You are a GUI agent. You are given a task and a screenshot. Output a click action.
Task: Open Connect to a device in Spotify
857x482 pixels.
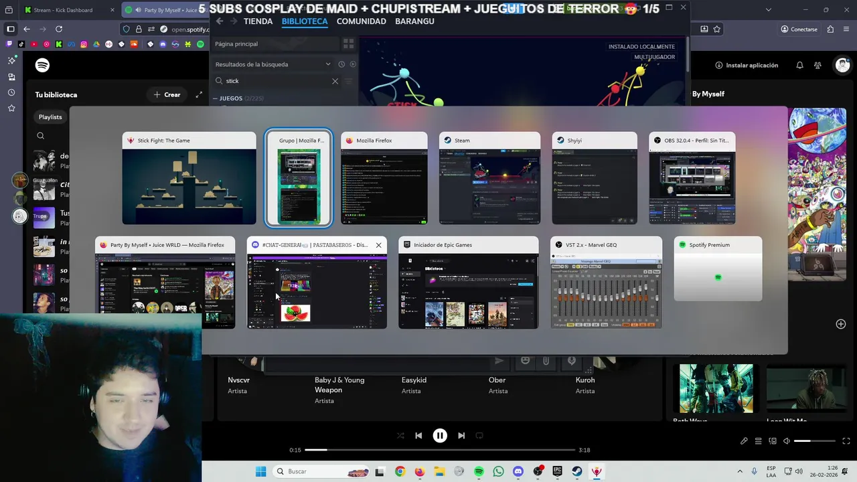point(773,441)
